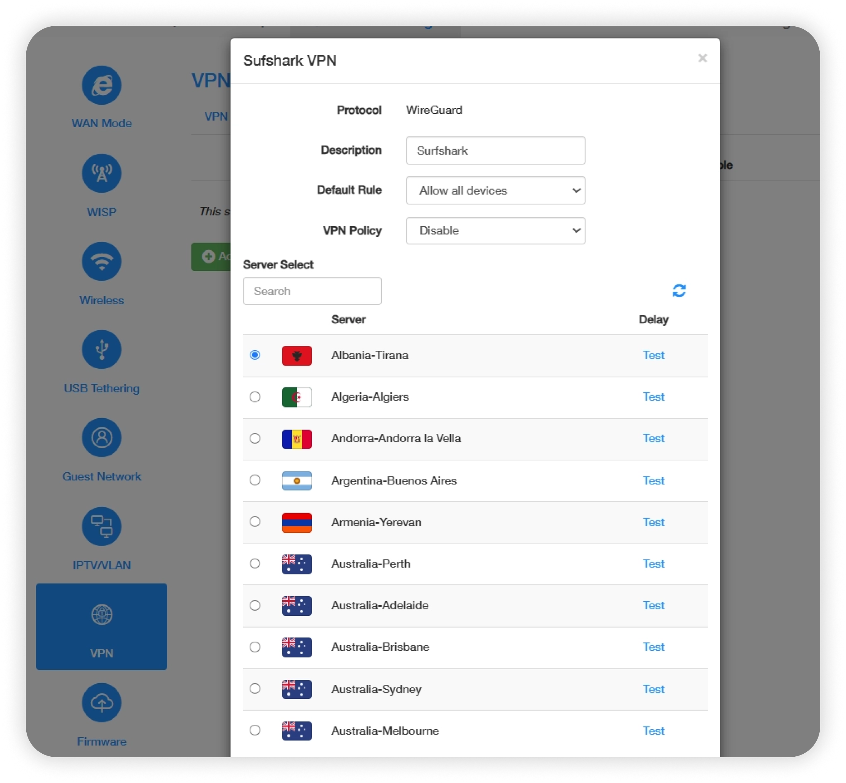Open the Firmware menu label
Screen dimensions: 846x783
102,741
